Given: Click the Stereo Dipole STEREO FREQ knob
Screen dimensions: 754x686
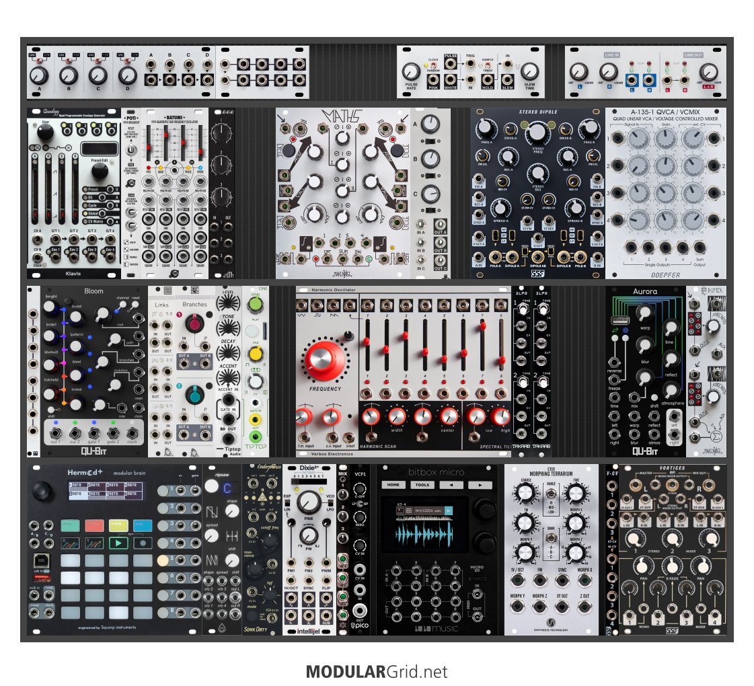Looking at the screenshot, I should pyautogui.click(x=537, y=132).
